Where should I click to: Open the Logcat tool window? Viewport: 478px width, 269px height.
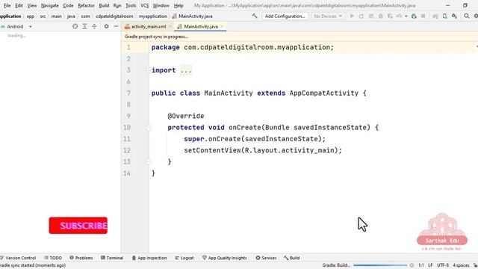(x=184, y=258)
